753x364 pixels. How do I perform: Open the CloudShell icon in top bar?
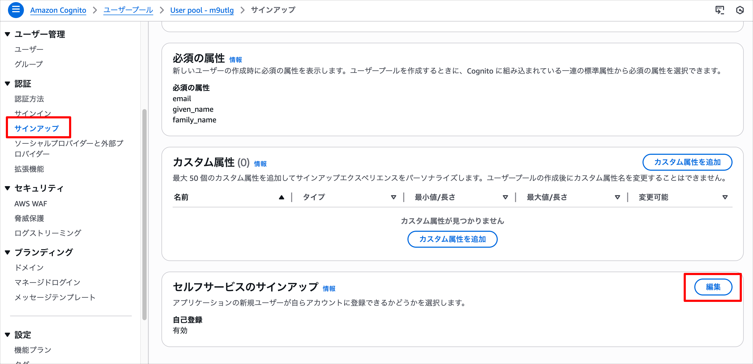click(719, 10)
